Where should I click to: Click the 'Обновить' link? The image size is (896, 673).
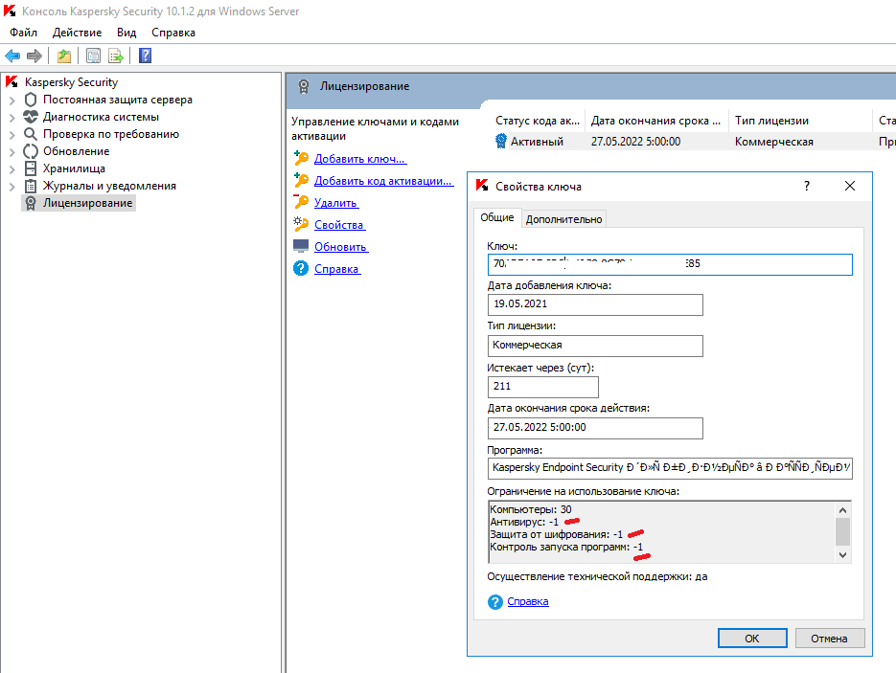click(341, 247)
